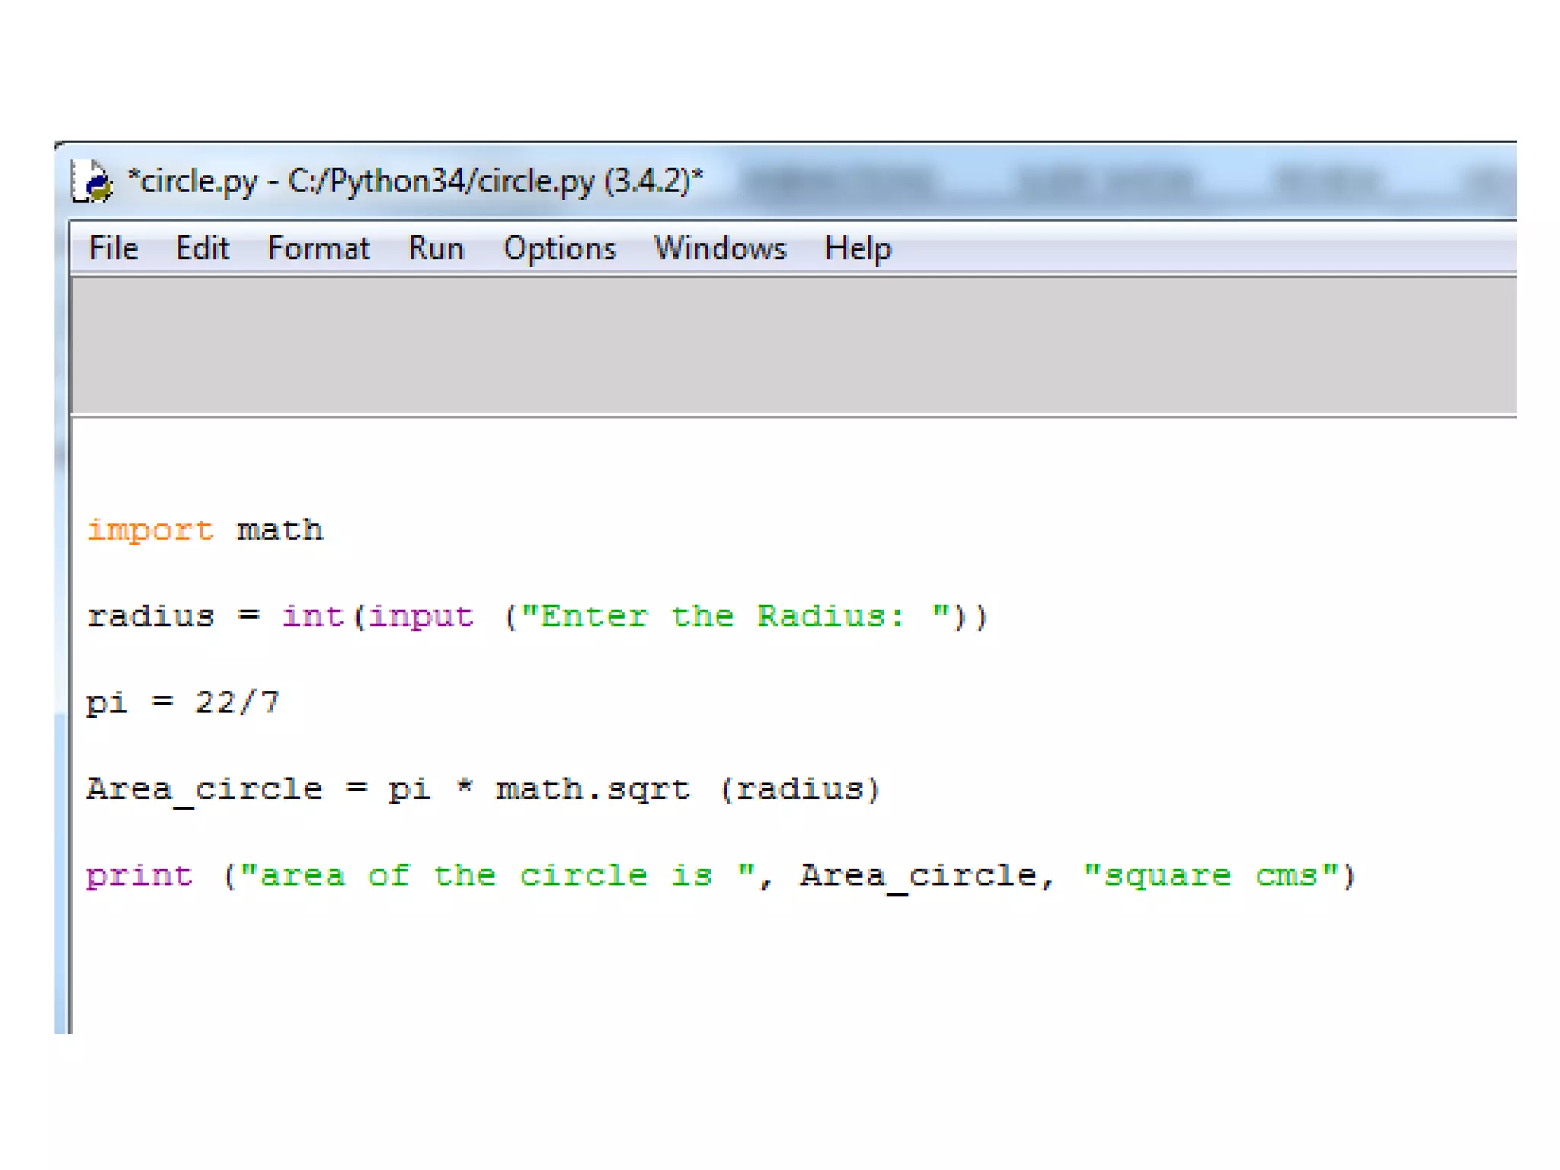Click math.sqrt in the area formula
Viewport: 1560px width, 1170px height.
coord(593,789)
